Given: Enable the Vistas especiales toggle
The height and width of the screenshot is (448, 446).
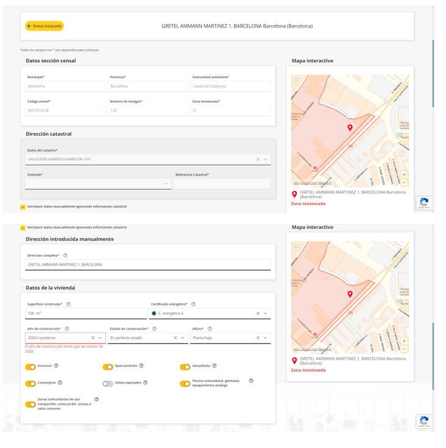Looking at the screenshot, I should pos(108,383).
